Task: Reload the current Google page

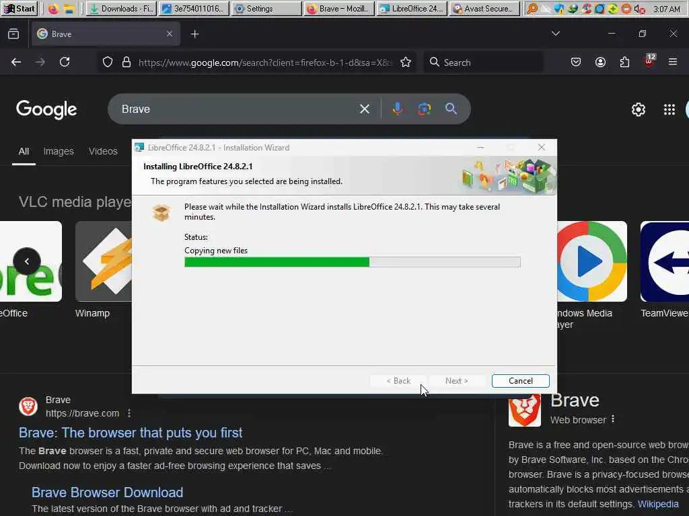Action: [x=65, y=62]
